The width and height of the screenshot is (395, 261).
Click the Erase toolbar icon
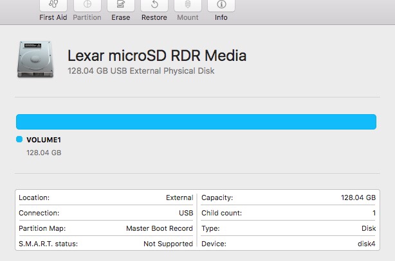pyautogui.click(x=121, y=6)
